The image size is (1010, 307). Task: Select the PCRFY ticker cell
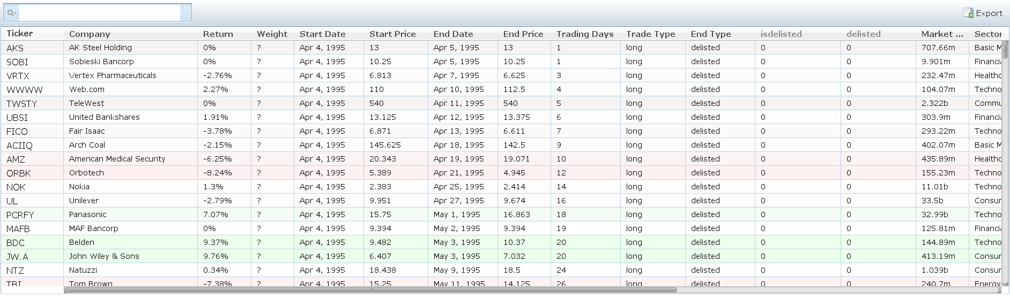click(x=32, y=214)
